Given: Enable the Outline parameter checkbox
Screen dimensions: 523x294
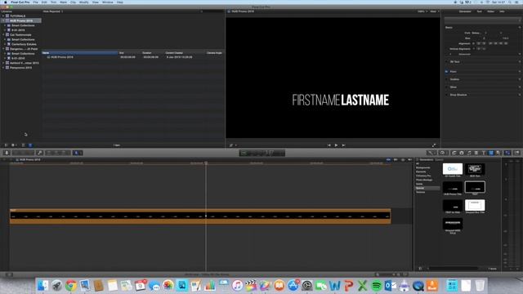Looking at the screenshot, I should 447,79.
